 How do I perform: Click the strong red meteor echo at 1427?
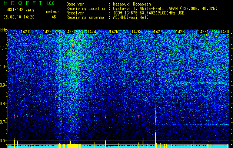pos(156,116)
